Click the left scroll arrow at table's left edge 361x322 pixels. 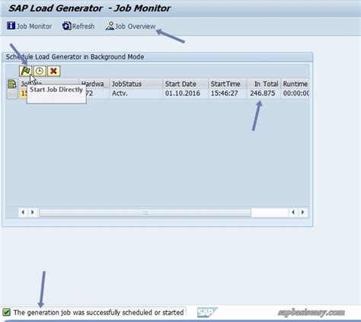[23, 212]
